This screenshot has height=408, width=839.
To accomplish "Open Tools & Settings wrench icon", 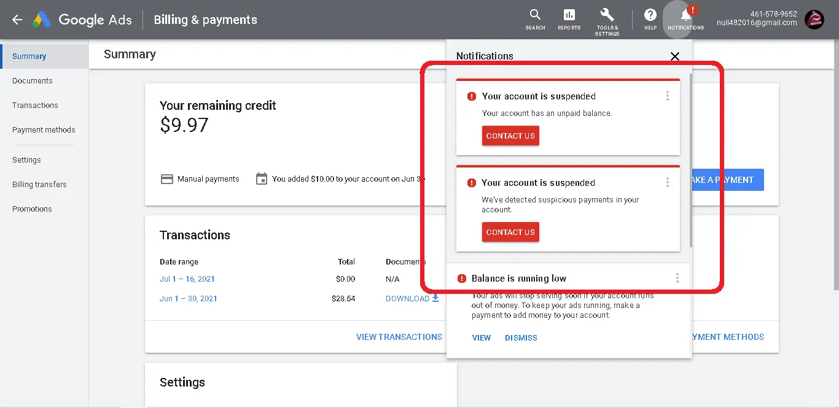I will coord(607,21).
